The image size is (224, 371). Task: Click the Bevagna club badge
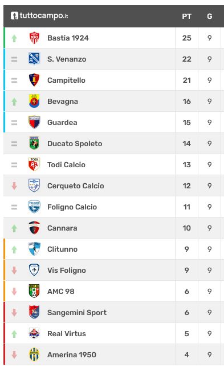click(x=34, y=101)
